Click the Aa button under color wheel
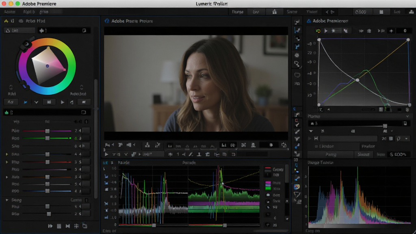The height and width of the screenshot is (234, 416). (11, 102)
